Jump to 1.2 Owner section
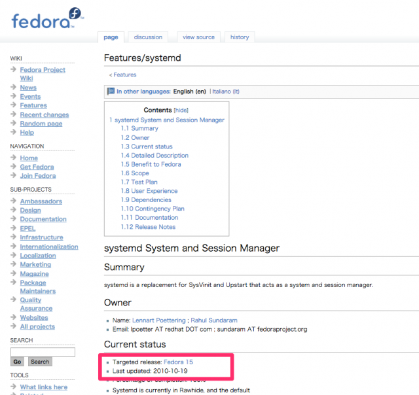The height and width of the screenshot is (395, 419). click(135, 138)
